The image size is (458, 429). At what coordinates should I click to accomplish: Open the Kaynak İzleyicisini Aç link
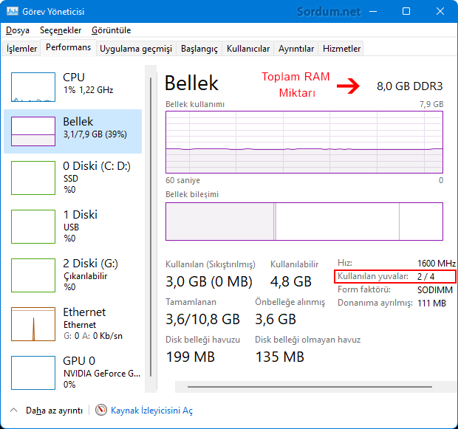click(x=151, y=410)
